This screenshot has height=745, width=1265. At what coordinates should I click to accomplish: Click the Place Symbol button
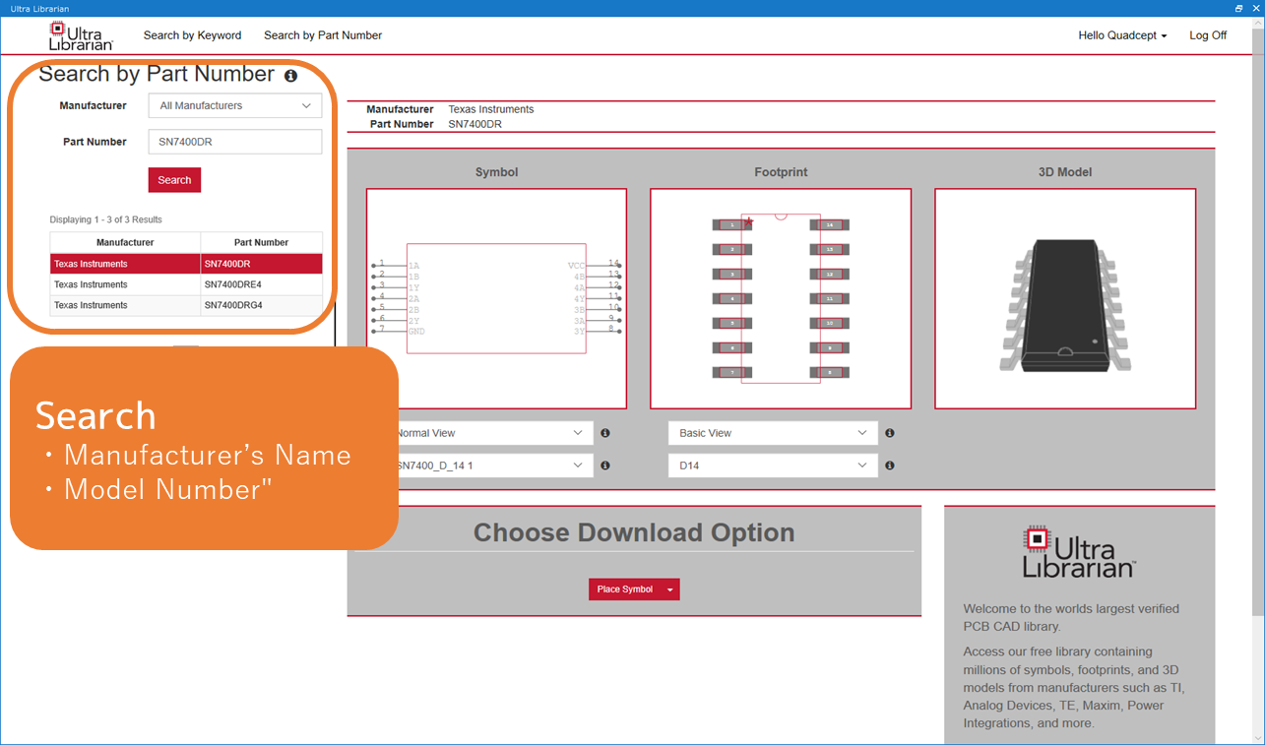(x=624, y=590)
